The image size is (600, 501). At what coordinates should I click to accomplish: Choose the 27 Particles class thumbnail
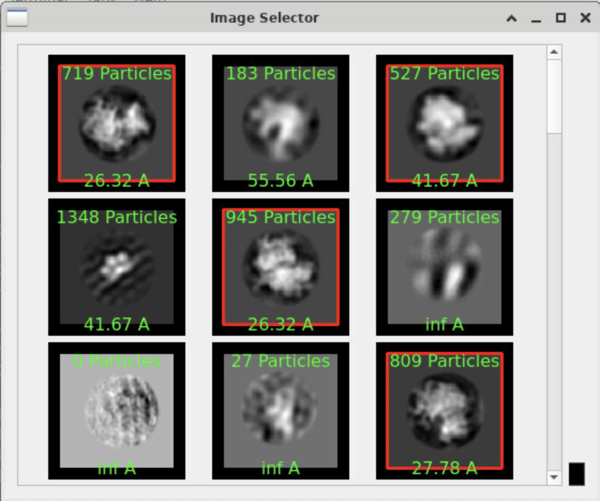point(281,411)
